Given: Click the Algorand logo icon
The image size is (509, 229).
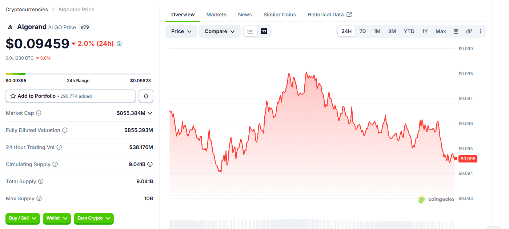Looking at the screenshot, I should (x=10, y=27).
